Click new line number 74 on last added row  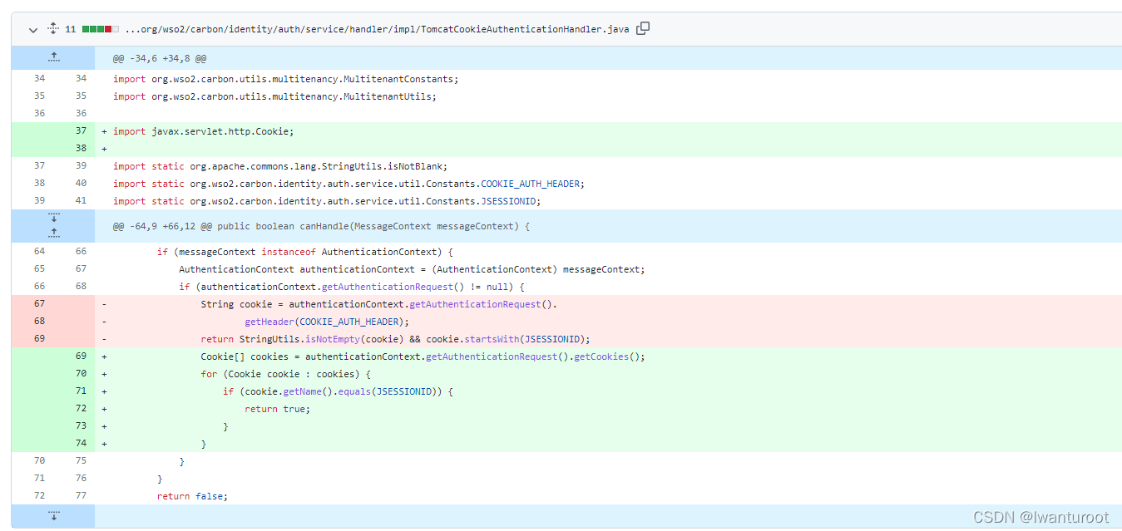click(81, 444)
